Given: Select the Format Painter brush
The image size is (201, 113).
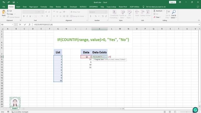Looking at the screenshot, I should click(8, 17).
